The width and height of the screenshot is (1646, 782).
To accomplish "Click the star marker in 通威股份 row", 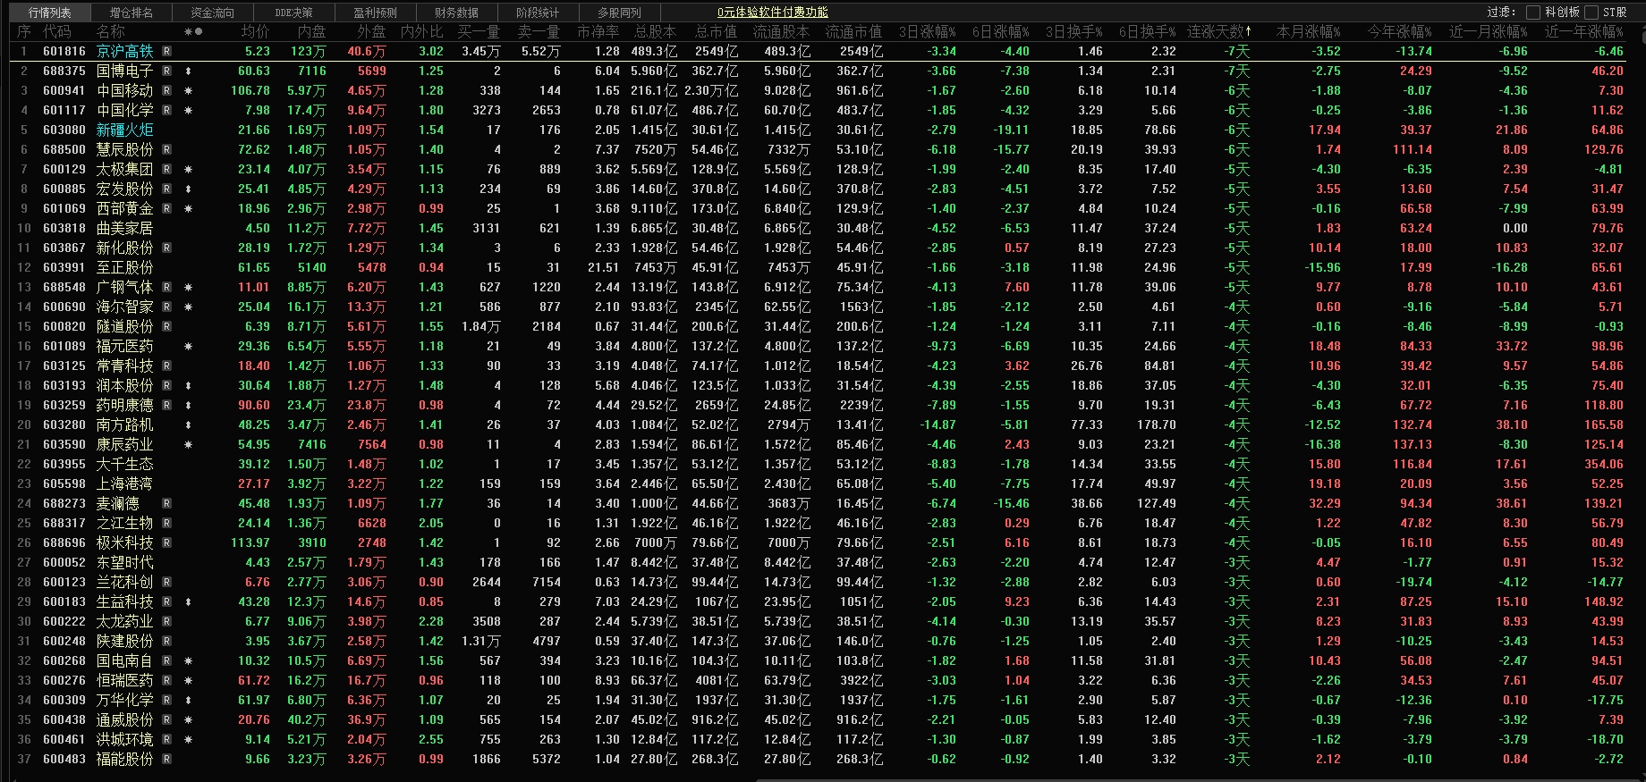I will pyautogui.click(x=188, y=720).
